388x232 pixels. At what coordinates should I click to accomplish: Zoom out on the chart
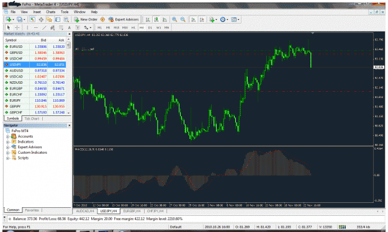(183, 19)
